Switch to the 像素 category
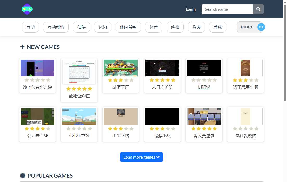The height and width of the screenshot is (182, 287). 196,27
